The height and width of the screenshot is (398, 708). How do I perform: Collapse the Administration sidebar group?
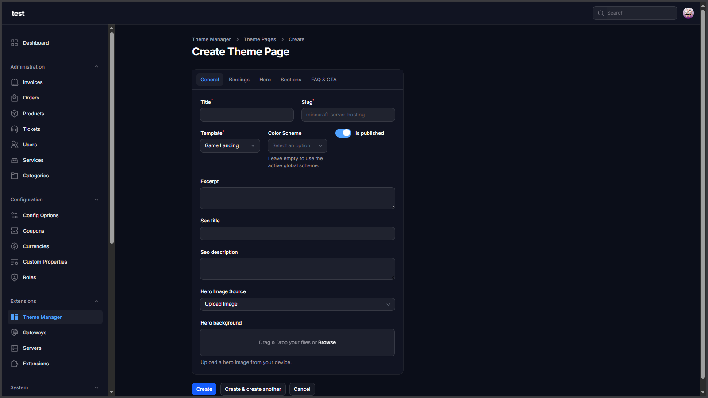96,67
